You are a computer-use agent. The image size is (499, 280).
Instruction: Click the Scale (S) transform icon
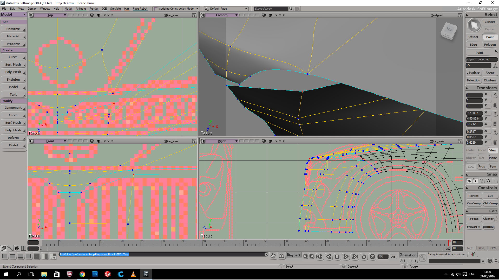pyautogui.click(x=495, y=95)
